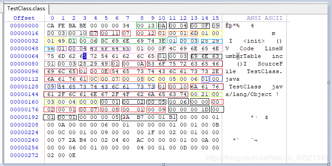Click hex byte BE in first row

pyautogui.click(x=83, y=26)
